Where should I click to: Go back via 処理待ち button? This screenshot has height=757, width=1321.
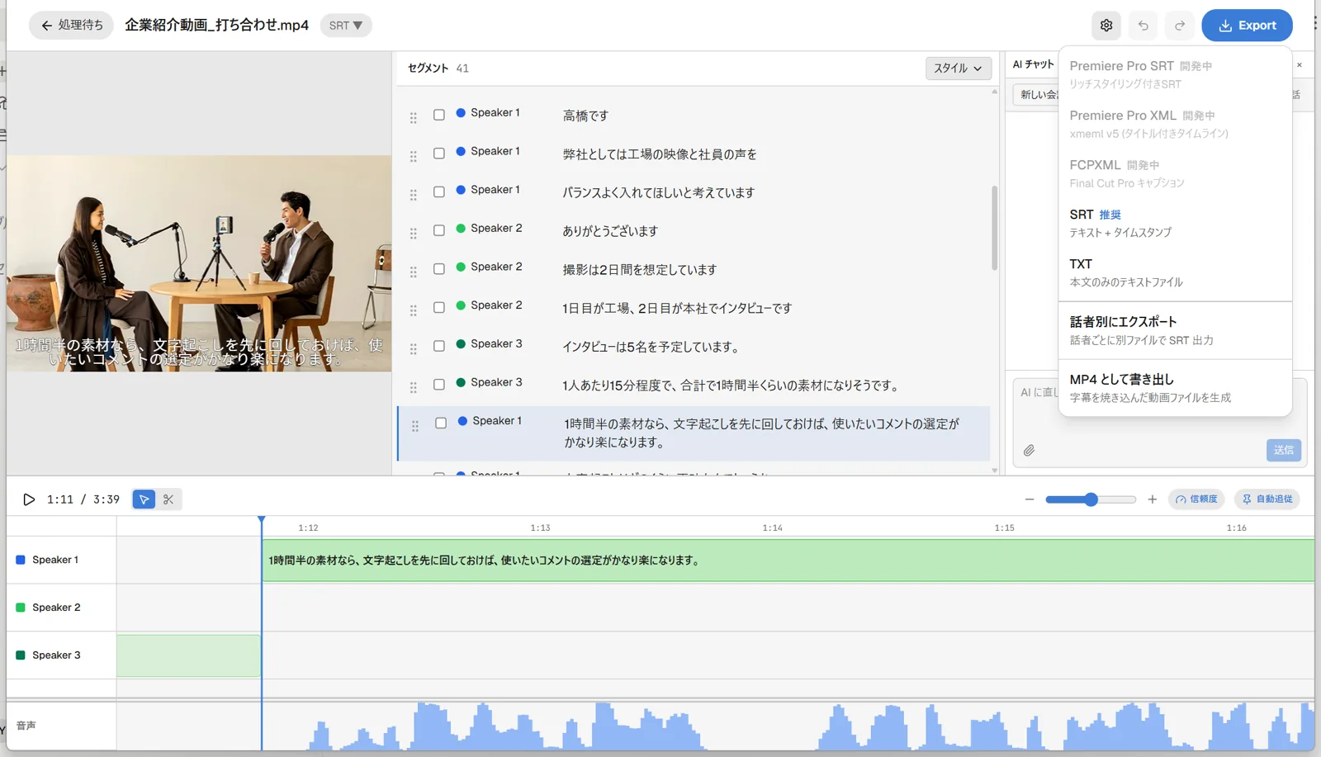(x=72, y=26)
